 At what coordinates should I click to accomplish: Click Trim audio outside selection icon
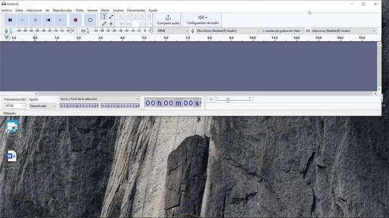tap(121, 24)
